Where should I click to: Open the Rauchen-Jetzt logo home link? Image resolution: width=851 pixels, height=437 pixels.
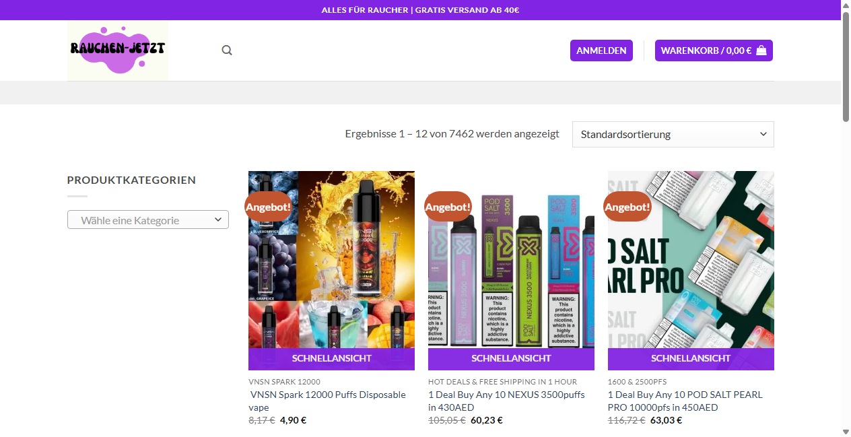pyautogui.click(x=118, y=51)
